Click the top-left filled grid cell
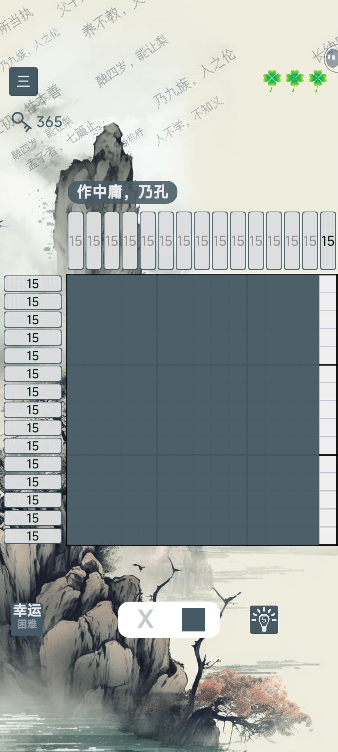 (75, 283)
